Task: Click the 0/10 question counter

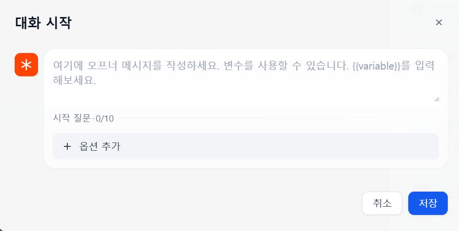Action: click(104, 118)
